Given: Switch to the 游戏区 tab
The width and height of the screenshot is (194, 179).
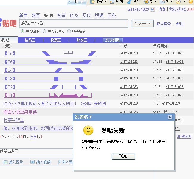Looking at the screenshot, I should coord(82,40).
